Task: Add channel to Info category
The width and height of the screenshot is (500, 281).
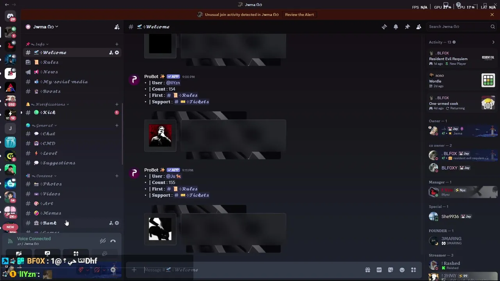Action: pos(116,44)
